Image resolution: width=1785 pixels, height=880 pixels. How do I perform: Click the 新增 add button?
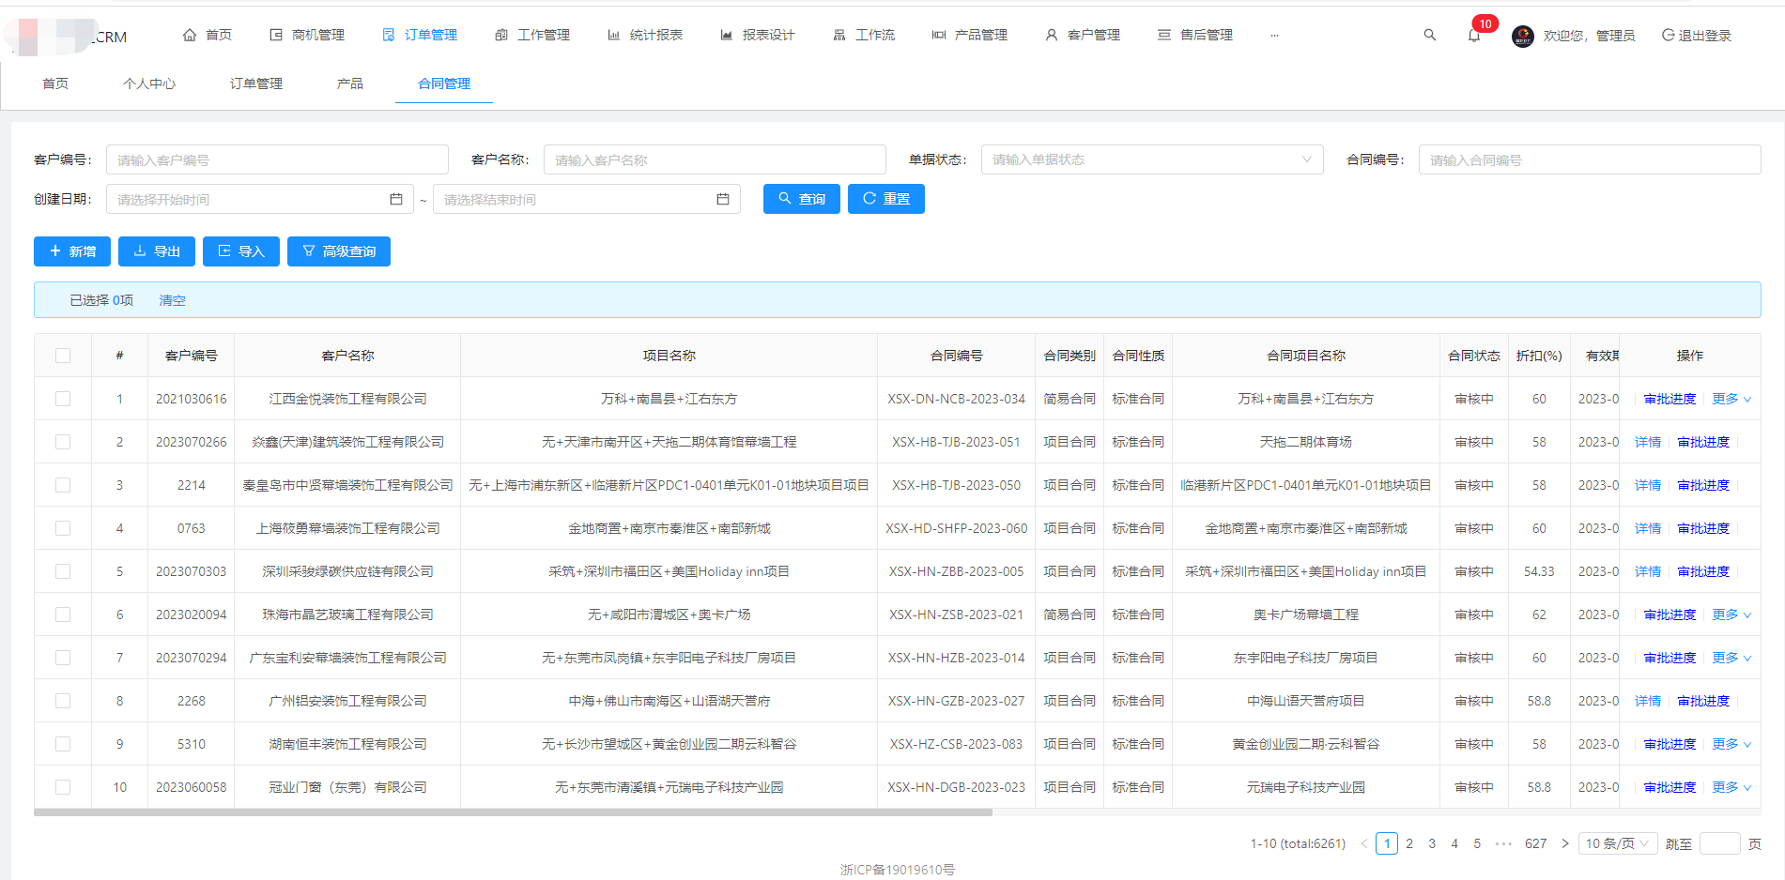72,251
